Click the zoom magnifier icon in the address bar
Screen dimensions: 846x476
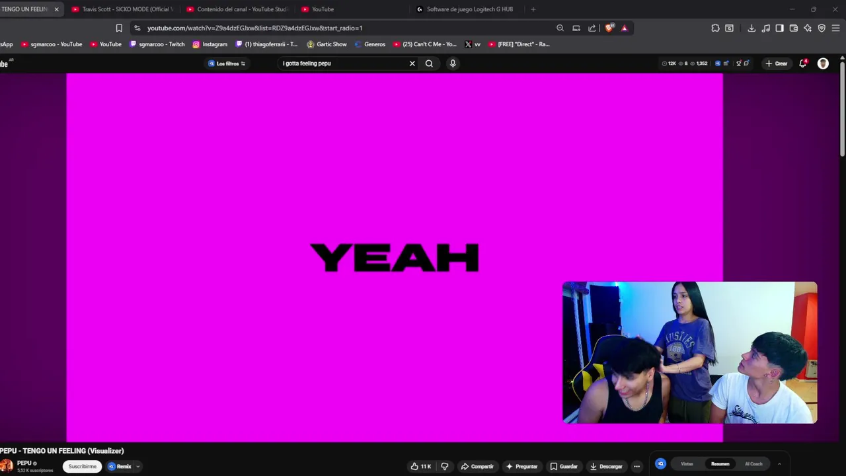tap(560, 28)
